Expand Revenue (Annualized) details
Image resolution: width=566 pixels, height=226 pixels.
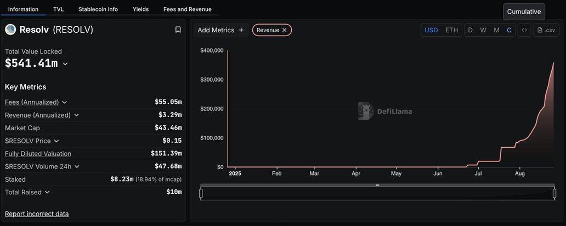coord(76,115)
